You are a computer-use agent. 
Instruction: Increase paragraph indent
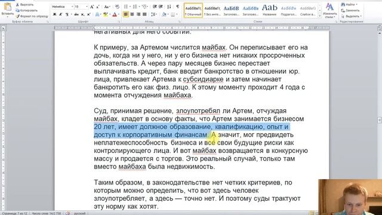(x=161, y=7)
